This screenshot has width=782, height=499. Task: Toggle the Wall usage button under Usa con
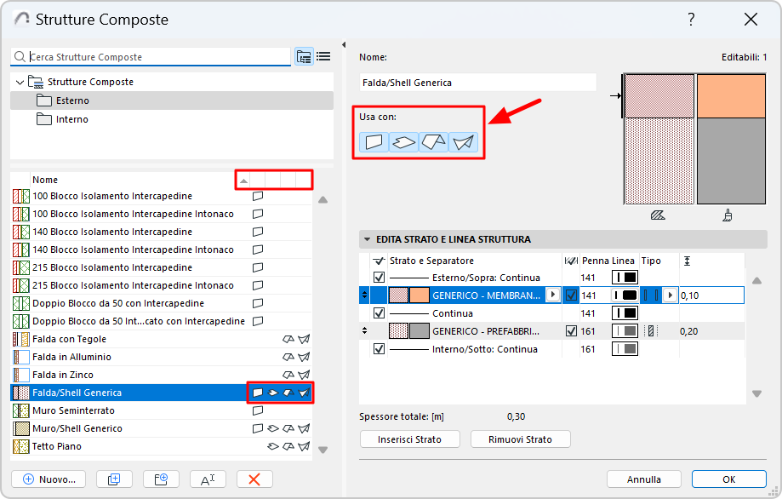tap(374, 142)
